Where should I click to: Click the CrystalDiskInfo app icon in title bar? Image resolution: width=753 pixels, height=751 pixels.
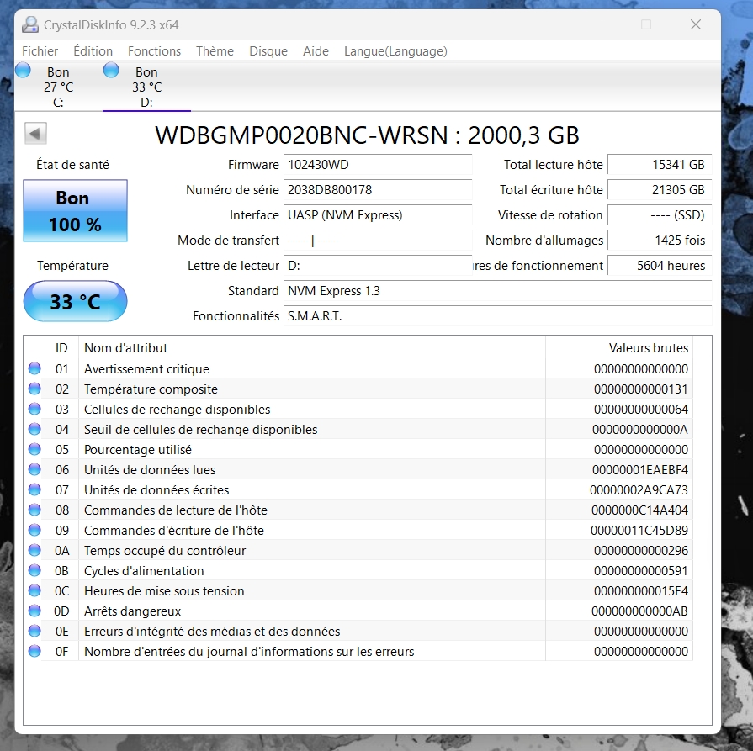click(29, 24)
